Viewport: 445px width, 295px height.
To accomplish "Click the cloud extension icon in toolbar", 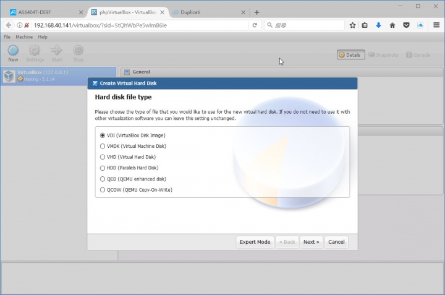I will (x=420, y=25).
